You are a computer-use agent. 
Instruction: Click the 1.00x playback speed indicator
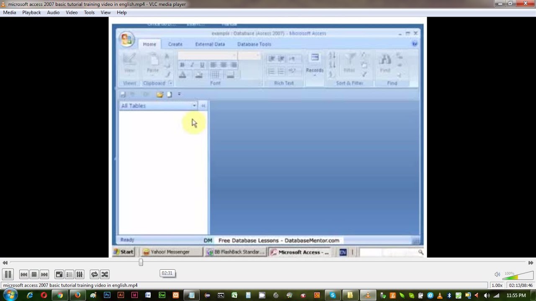pos(497,285)
